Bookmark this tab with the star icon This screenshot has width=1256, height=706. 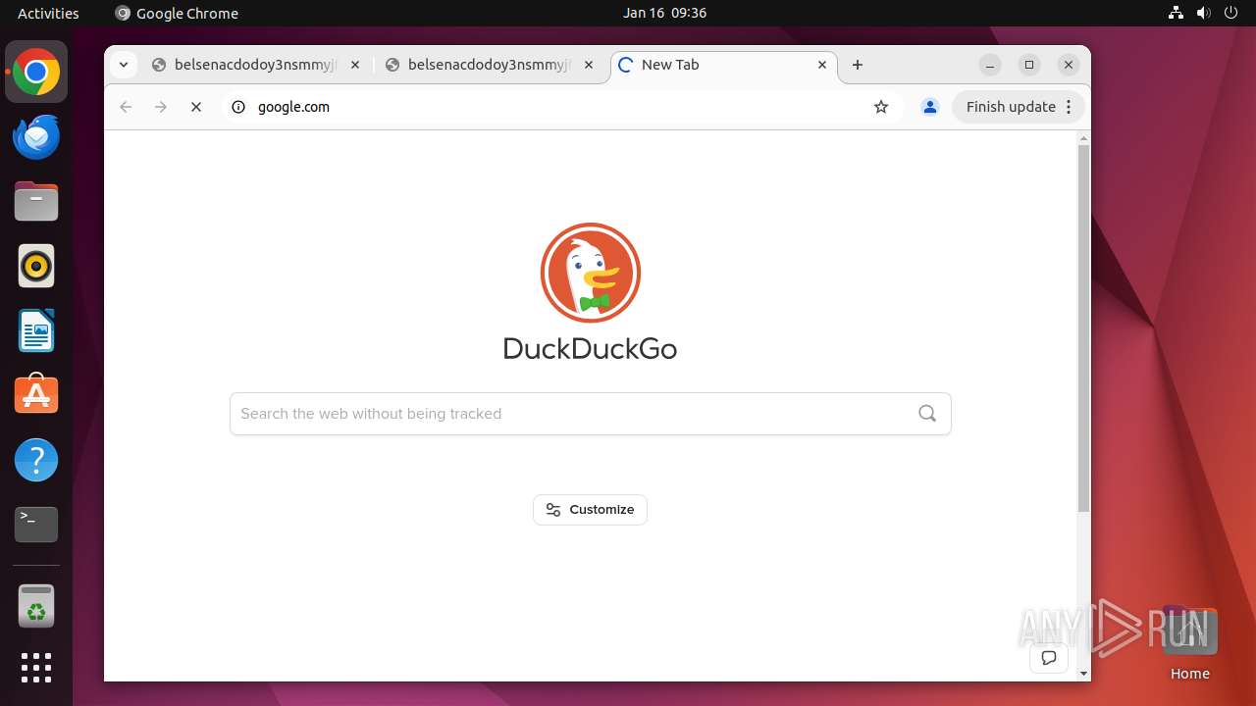pos(881,107)
